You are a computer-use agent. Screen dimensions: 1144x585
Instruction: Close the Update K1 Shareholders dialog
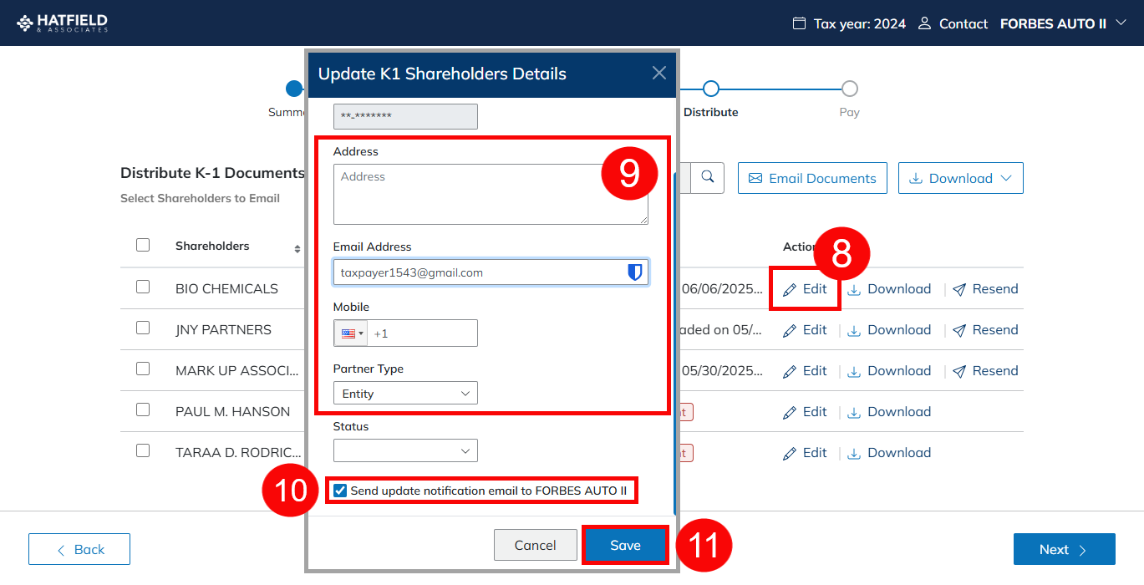659,74
